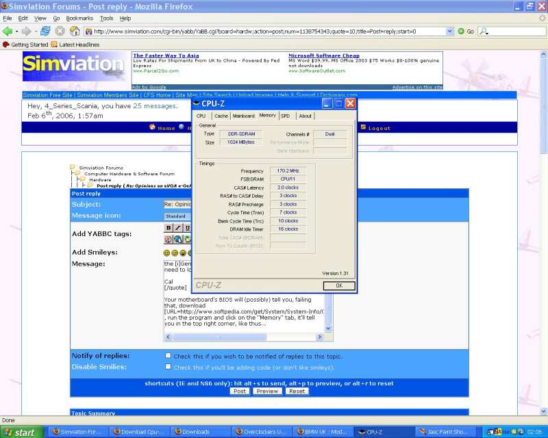This screenshot has width=548, height=438.
Task: Click the Home icon in Firefox toolbar
Action: pos(75,31)
